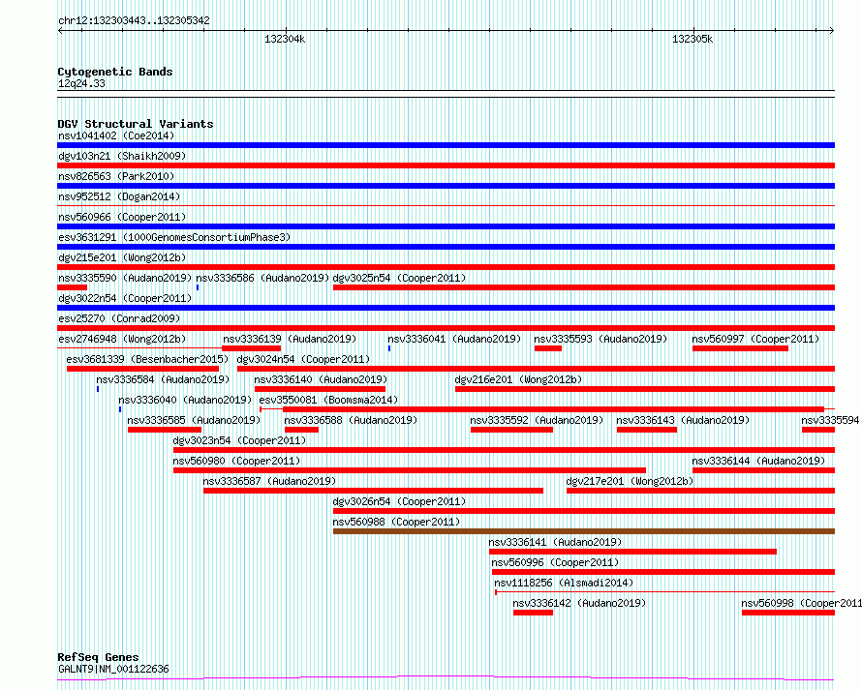Open the dgv3025n54 (Cooper2011) label
The image size is (862, 690).
(x=399, y=278)
